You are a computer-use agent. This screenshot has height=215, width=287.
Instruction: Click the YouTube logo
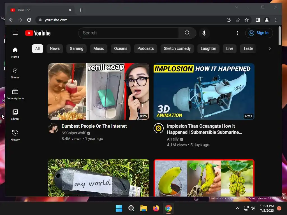[x=38, y=33]
